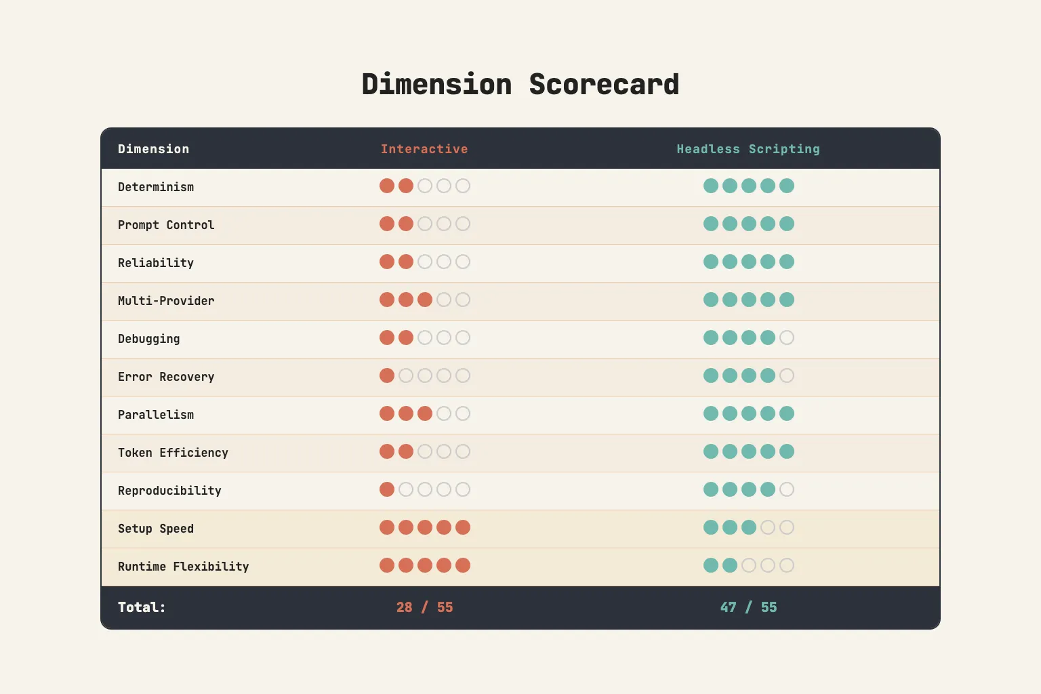Viewport: 1041px width, 694px height.
Task: Click the empty fifth Debugging dot under Headless
Action: pyautogui.click(x=786, y=338)
